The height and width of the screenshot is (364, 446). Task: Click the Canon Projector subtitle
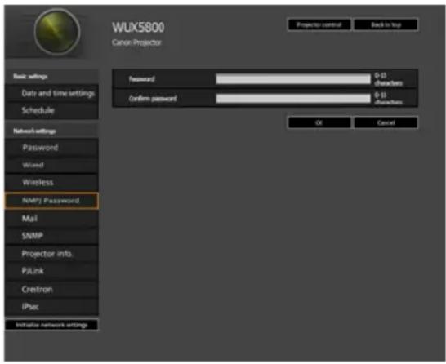pos(136,42)
